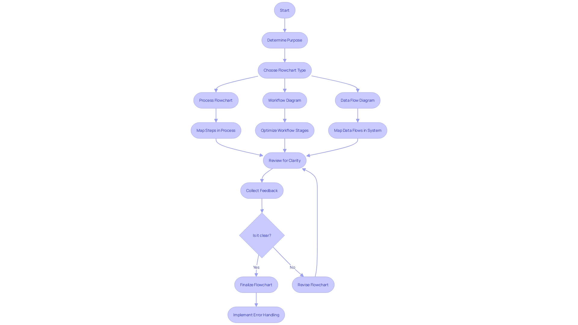Click the Implement Error Handling node
The width and height of the screenshot is (578, 325).
pyautogui.click(x=256, y=315)
